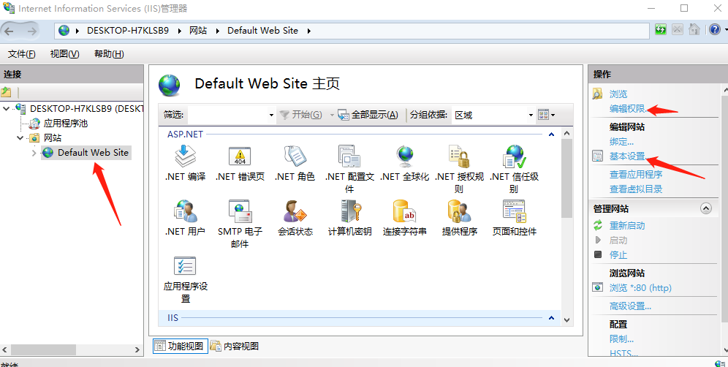The image size is (728, 367).
Task: Click the navigate back arrow button
Action: (10, 31)
